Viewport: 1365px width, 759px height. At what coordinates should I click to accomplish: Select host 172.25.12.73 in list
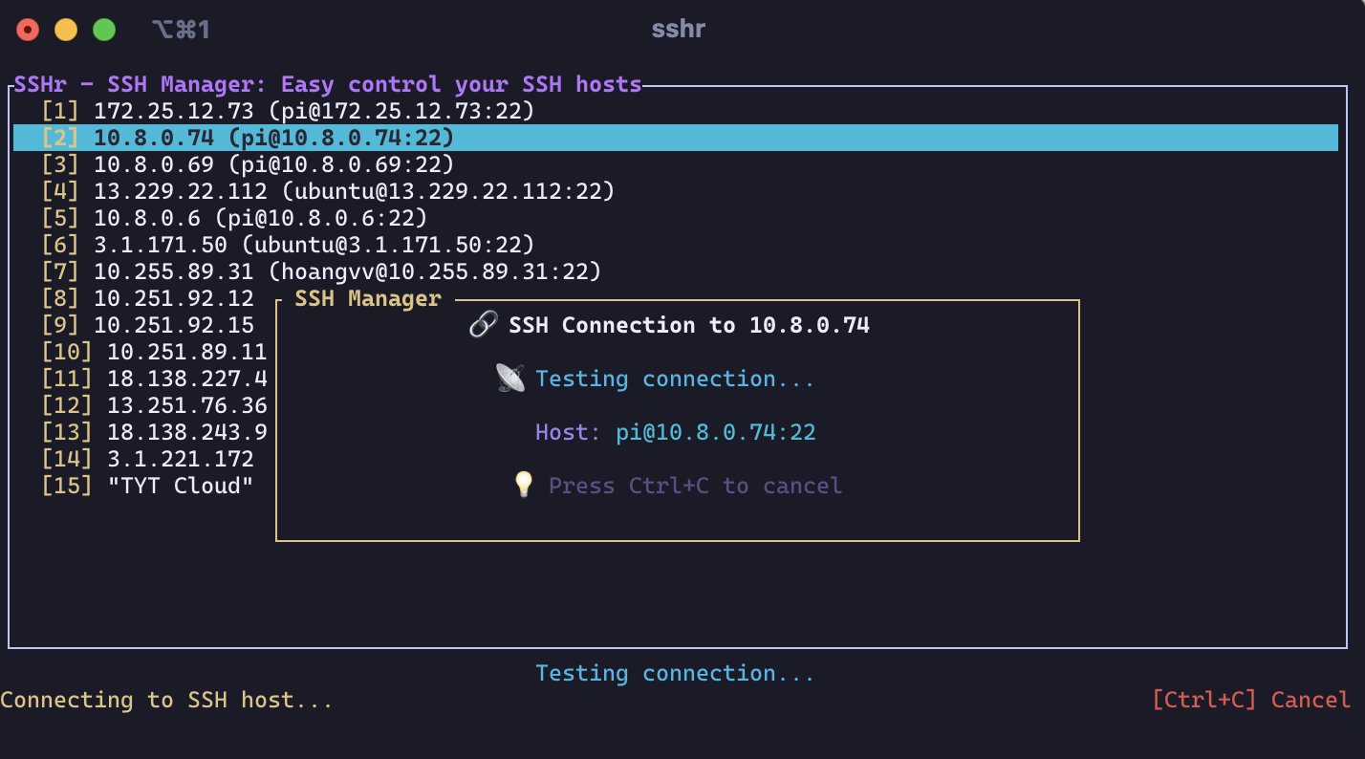point(287,111)
